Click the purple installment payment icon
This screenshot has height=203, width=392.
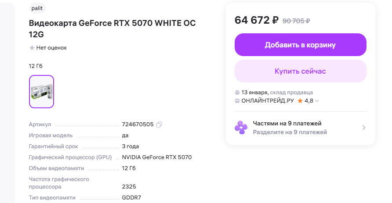241,128
